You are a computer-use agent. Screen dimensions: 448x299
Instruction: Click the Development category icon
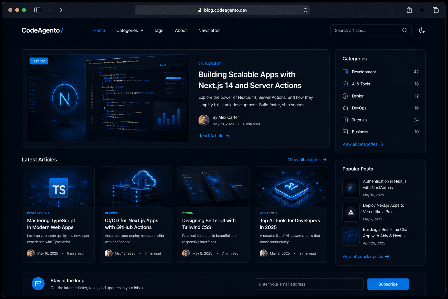[x=345, y=72]
